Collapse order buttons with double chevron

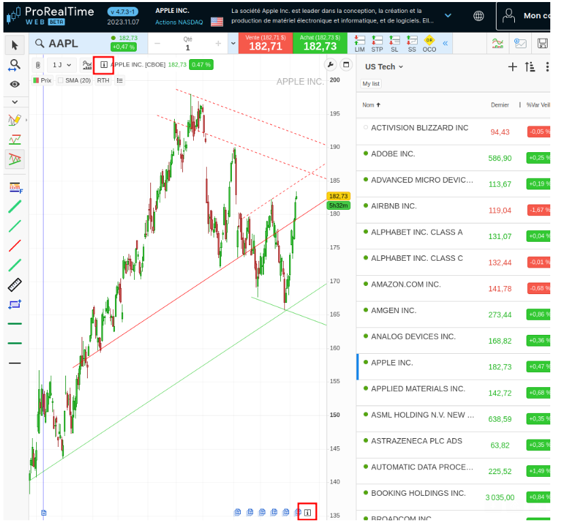coord(446,43)
